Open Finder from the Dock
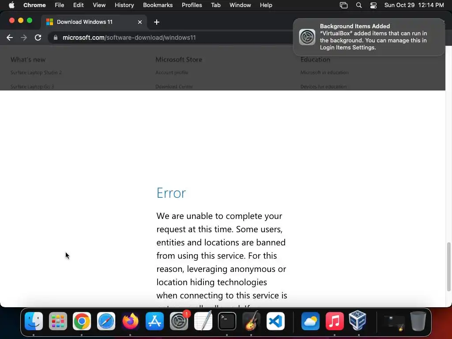This screenshot has height=339, width=452. pyautogui.click(x=34, y=321)
